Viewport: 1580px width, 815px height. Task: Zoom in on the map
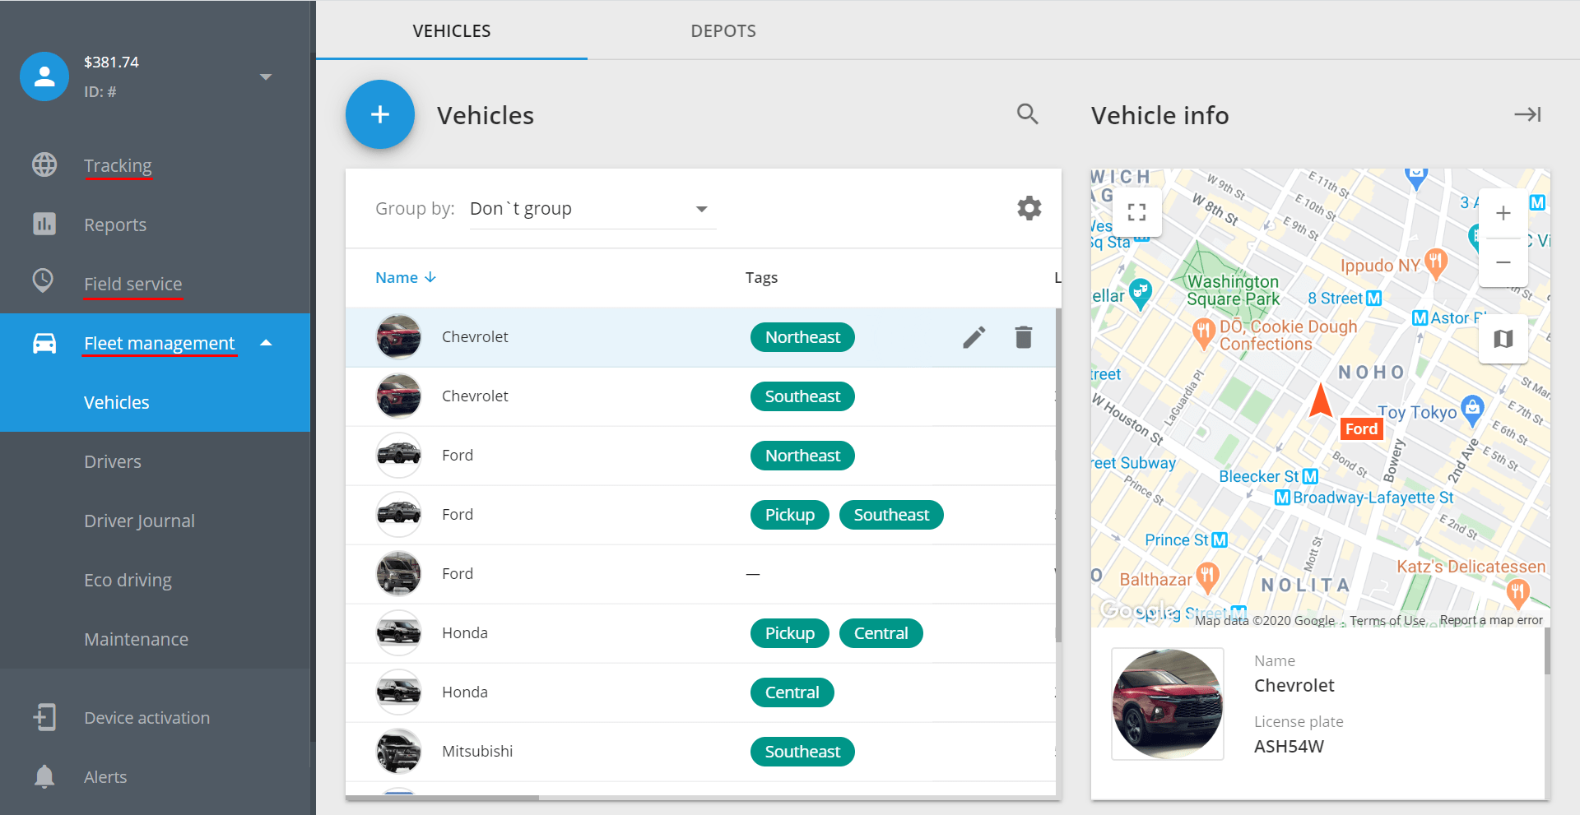[x=1503, y=214]
